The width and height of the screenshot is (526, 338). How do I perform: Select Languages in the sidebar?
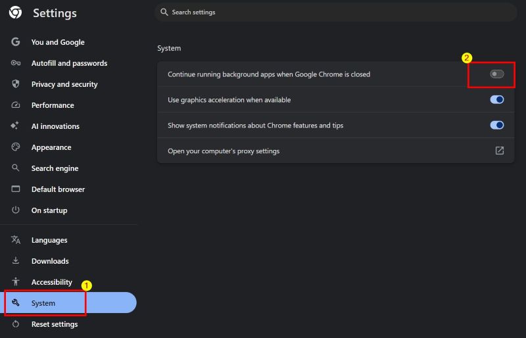[x=49, y=240]
